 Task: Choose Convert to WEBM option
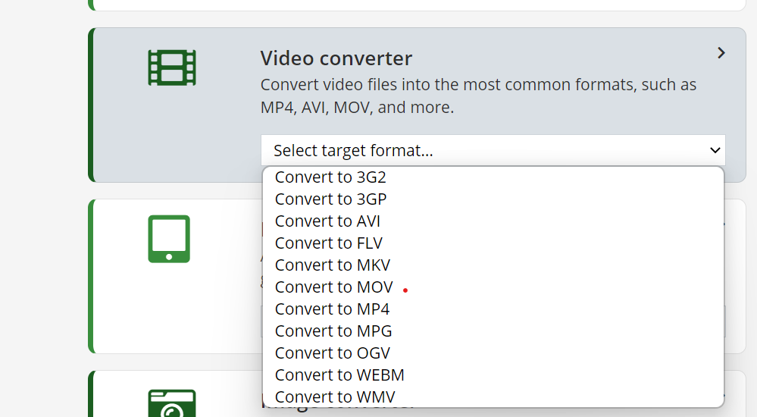pyautogui.click(x=493, y=375)
